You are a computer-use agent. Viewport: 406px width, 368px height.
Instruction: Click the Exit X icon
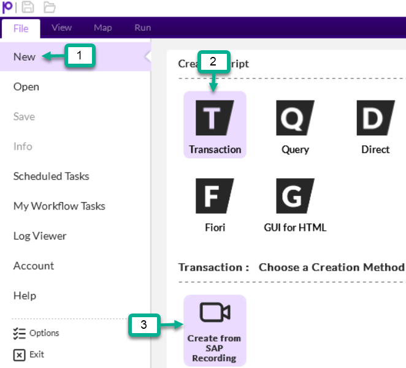point(20,355)
